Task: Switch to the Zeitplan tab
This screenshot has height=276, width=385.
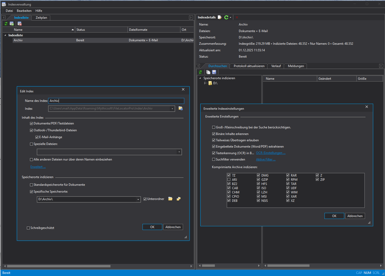Action: point(41,18)
